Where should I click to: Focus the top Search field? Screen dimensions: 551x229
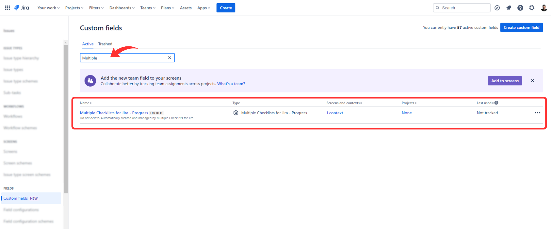[x=462, y=8]
